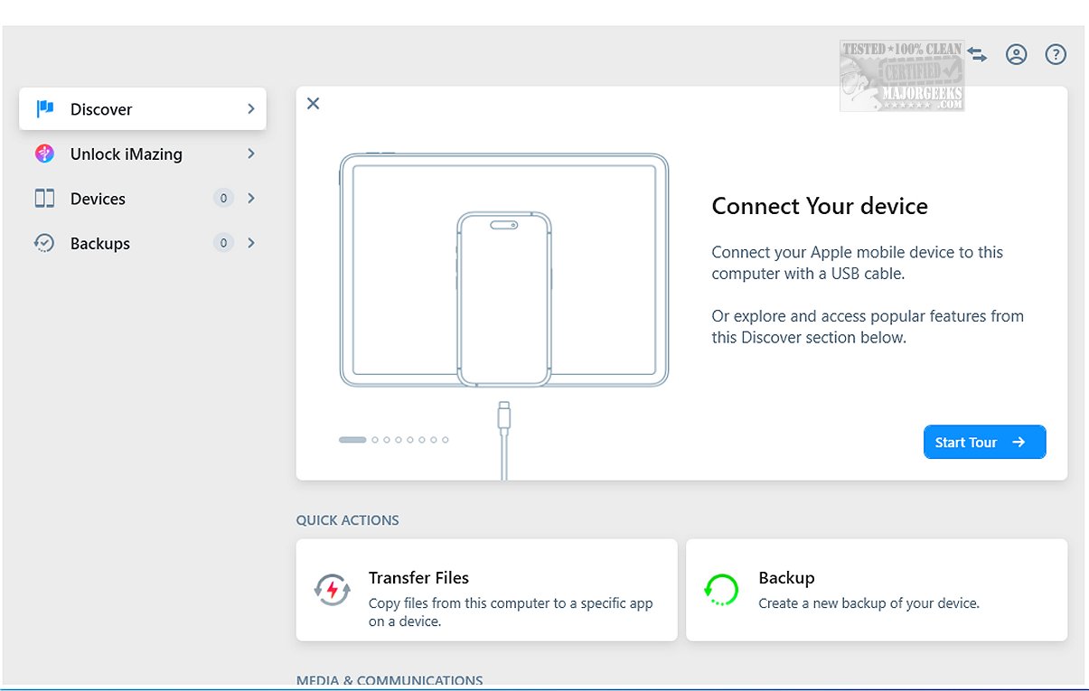Open the account profile icon
Image resolution: width=1089 pixels, height=691 pixels.
coord(1017,55)
